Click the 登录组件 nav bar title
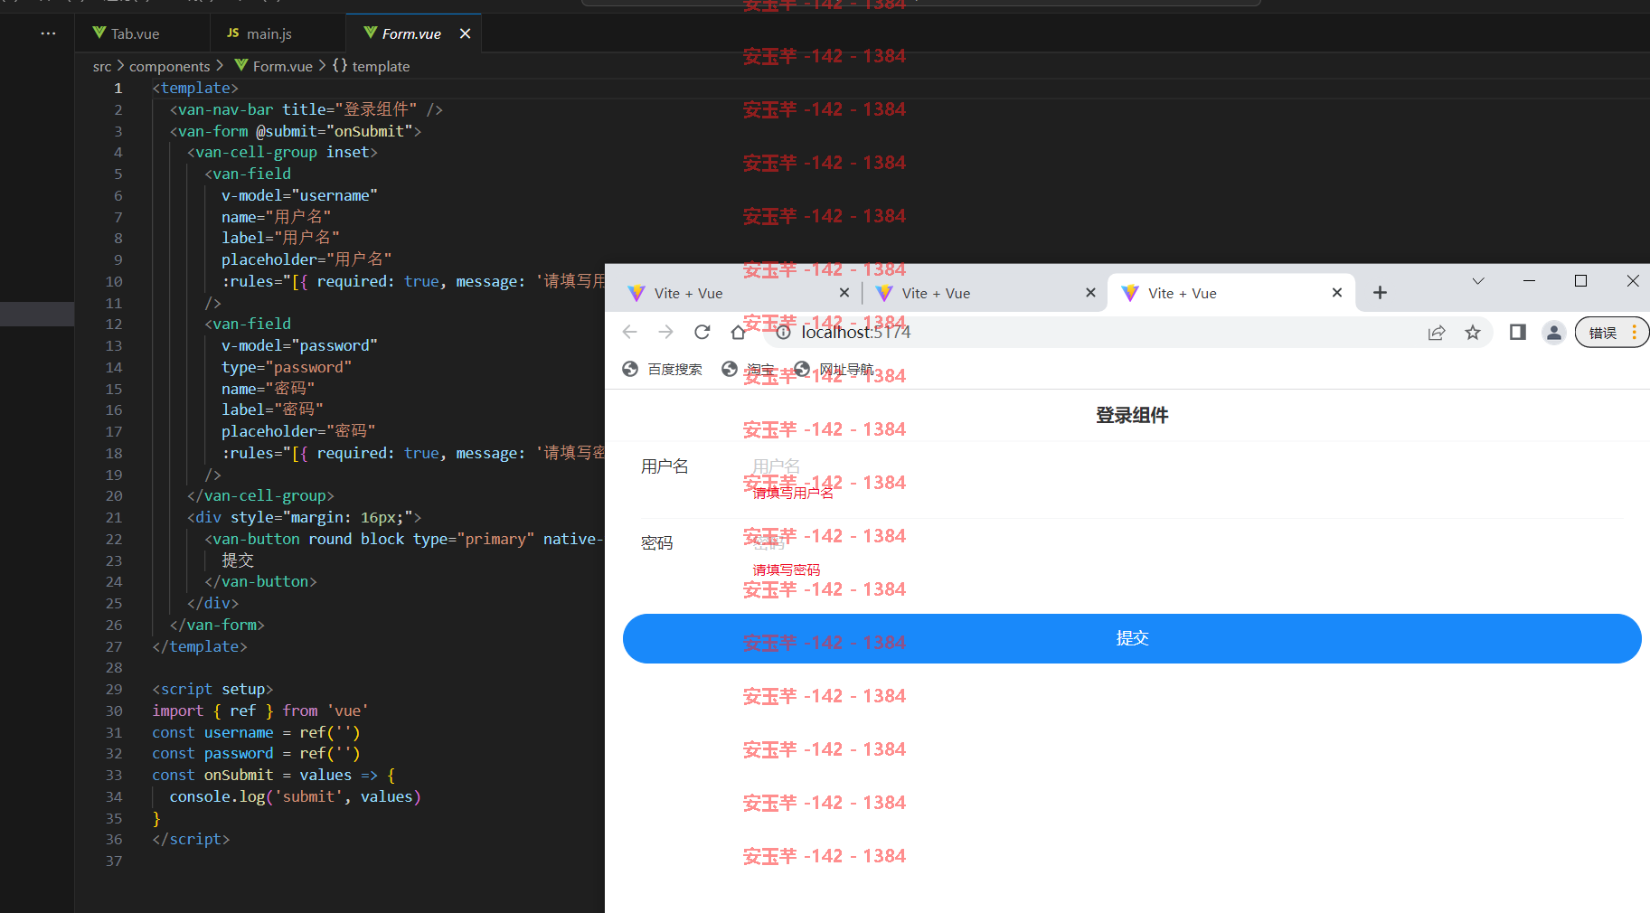 point(1132,415)
